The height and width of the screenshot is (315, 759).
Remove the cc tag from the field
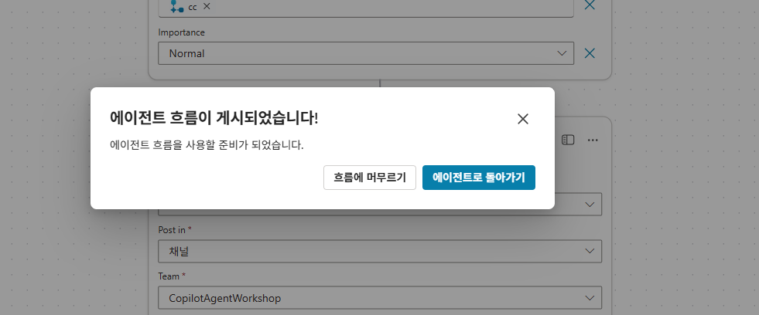[x=207, y=6]
